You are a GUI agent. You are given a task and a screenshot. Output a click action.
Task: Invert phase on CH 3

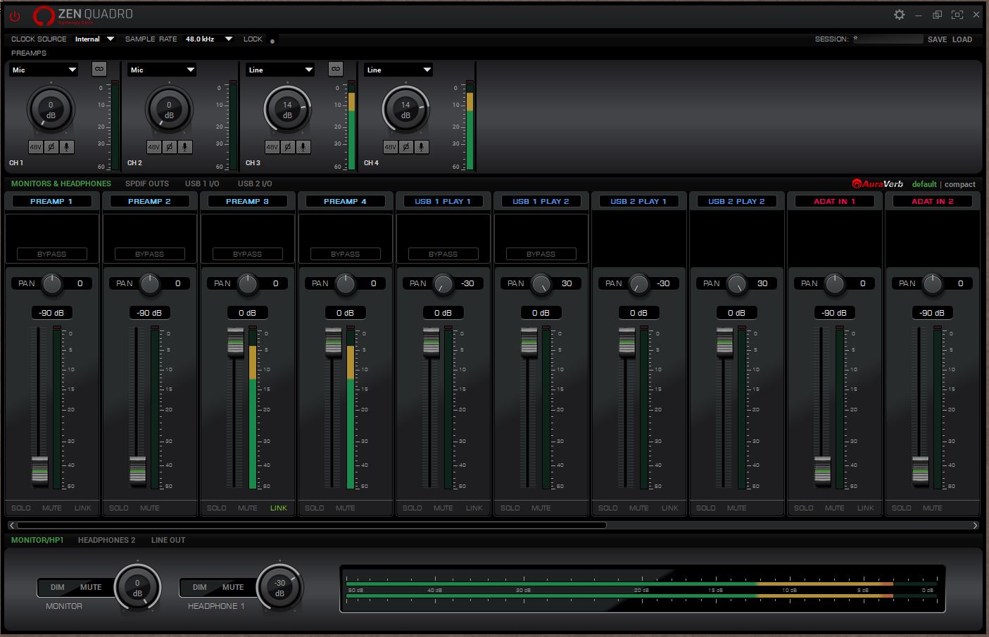tap(288, 147)
